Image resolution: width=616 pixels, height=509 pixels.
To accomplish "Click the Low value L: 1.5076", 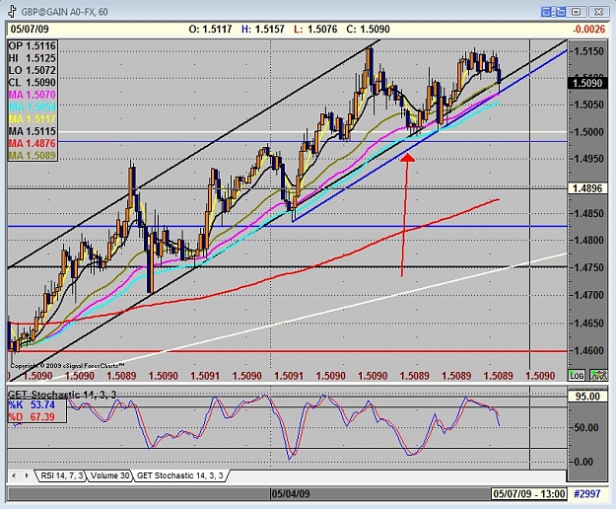I will (x=315, y=29).
